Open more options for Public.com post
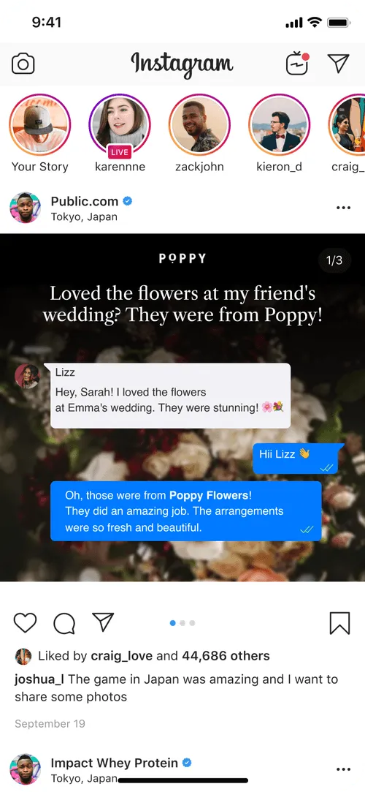This screenshot has height=792, width=365. coord(343,208)
